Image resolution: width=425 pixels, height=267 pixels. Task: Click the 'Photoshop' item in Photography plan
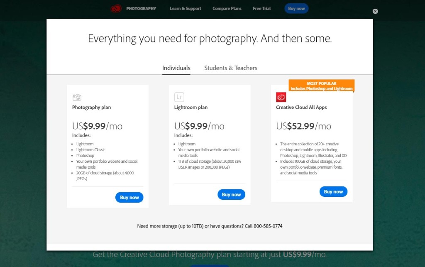point(85,156)
